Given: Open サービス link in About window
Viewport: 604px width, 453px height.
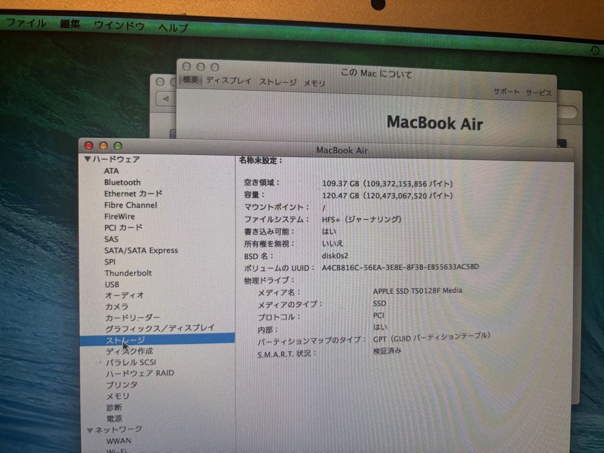Looking at the screenshot, I should (539, 93).
